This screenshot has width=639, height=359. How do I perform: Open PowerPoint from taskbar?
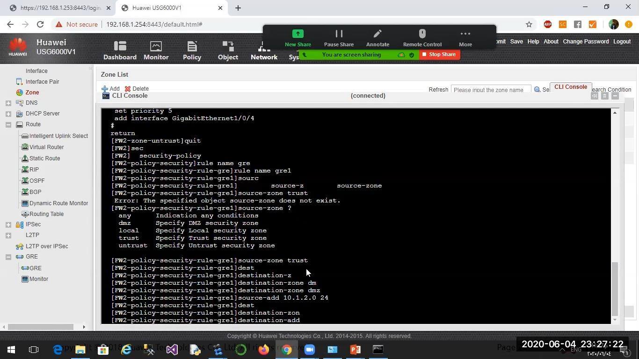click(x=355, y=349)
